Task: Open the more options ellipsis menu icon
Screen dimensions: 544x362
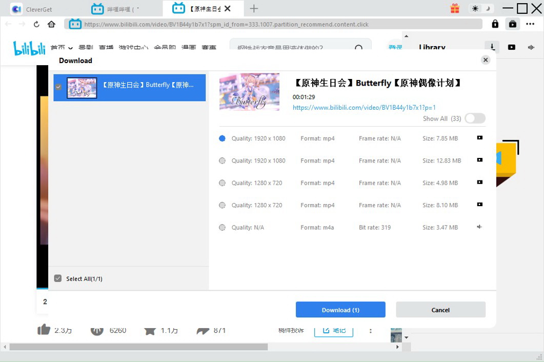Action: click(x=531, y=24)
